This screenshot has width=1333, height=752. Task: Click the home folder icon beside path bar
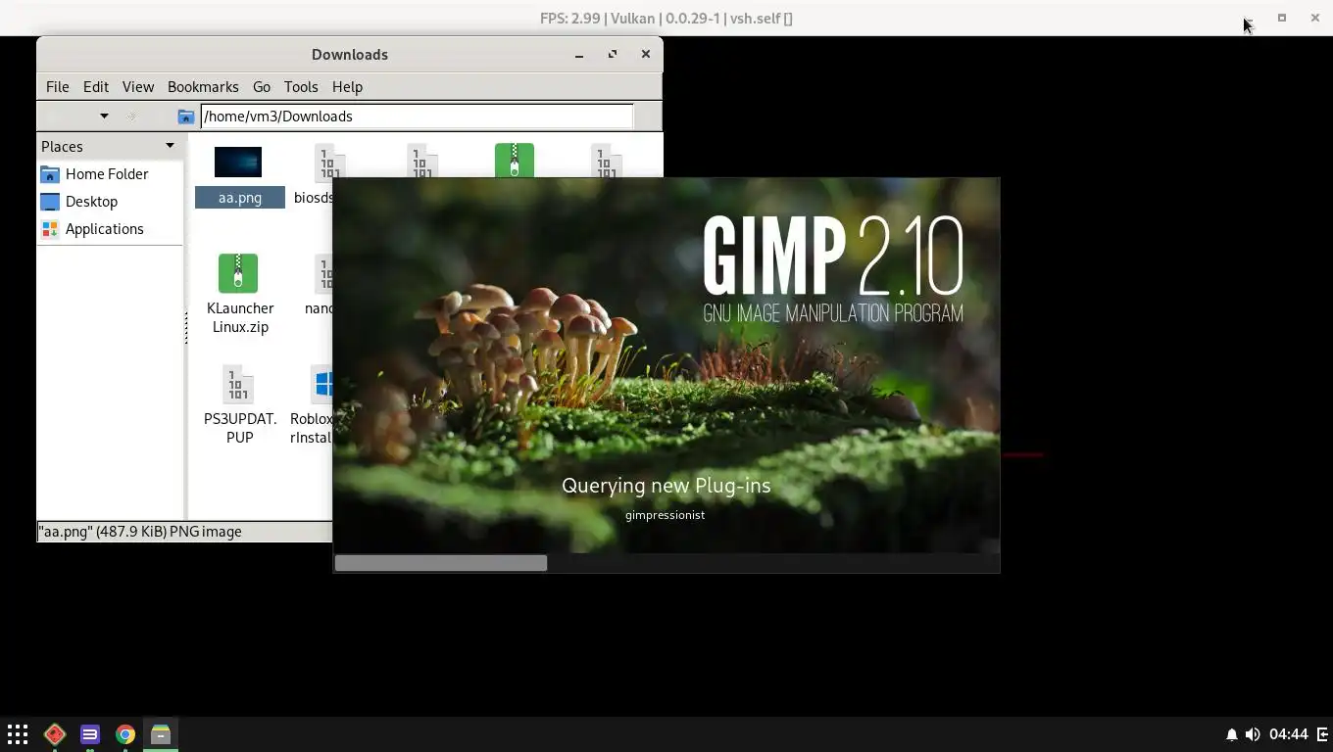186,117
